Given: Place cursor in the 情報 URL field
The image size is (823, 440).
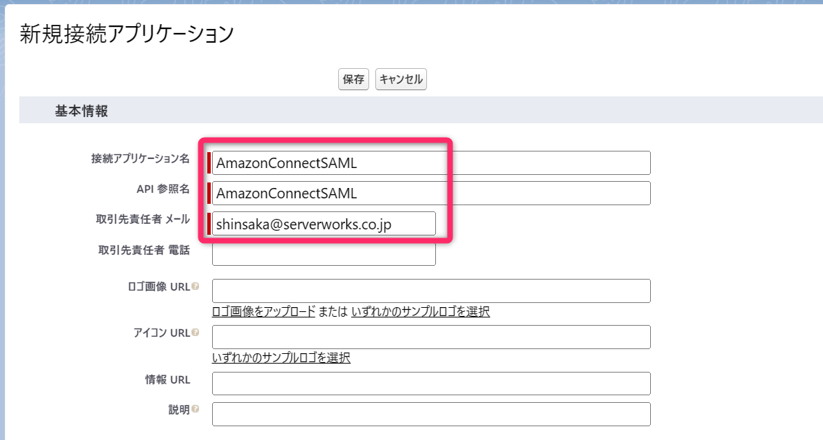Looking at the screenshot, I should pos(431,383).
